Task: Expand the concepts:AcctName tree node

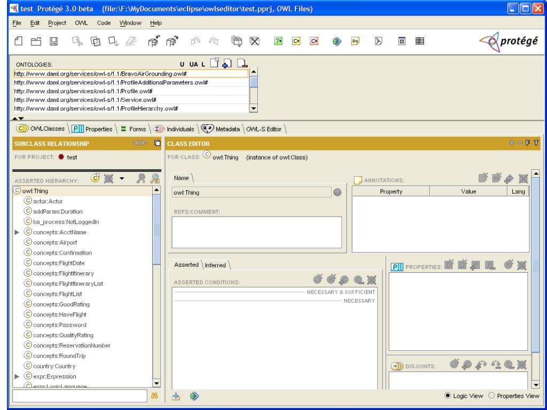Action: 17,232
